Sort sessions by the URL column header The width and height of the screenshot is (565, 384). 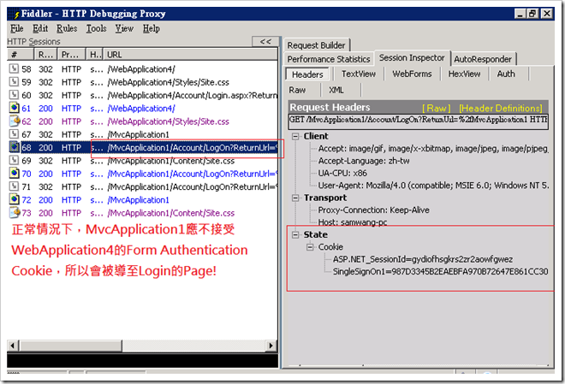tap(190, 55)
